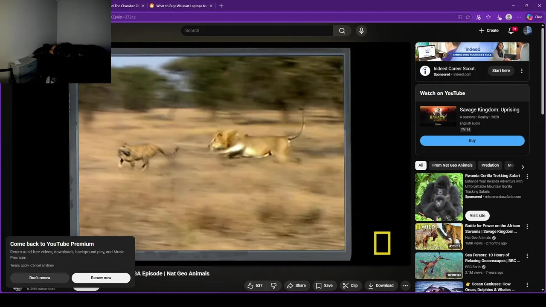
Task: Select From Nat Geo Animals chip
Action: pyautogui.click(x=452, y=165)
